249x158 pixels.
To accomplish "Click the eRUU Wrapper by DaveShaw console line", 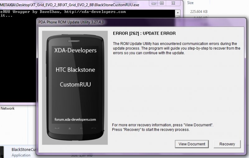I will [63, 12].
